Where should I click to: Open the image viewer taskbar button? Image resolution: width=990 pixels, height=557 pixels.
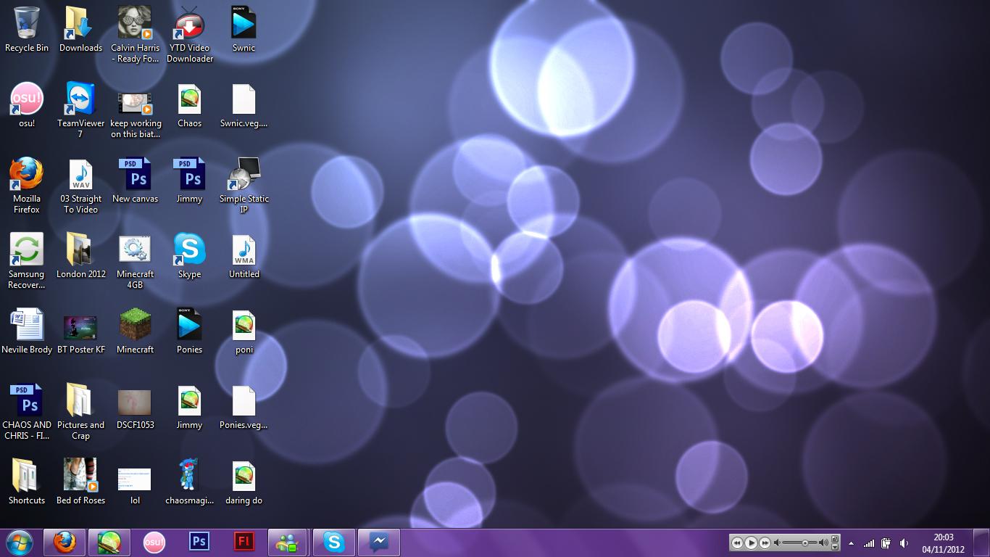109,542
